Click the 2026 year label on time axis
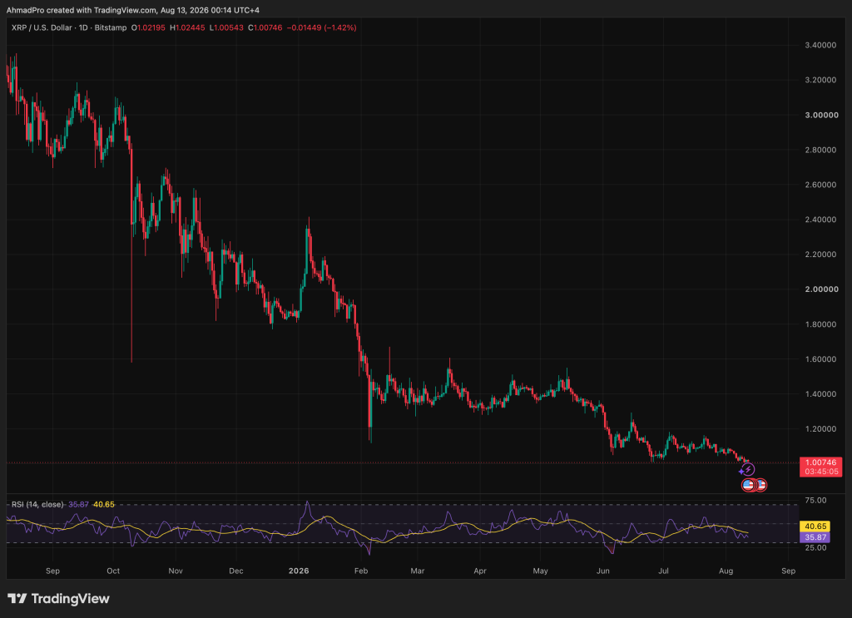 299,571
